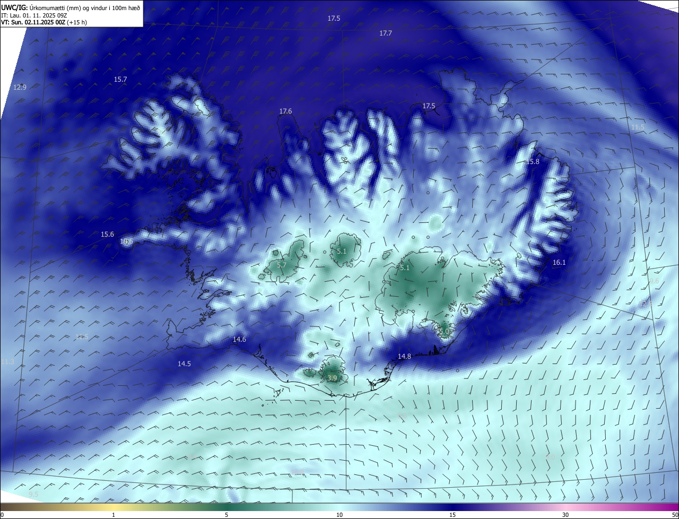Image resolution: width=679 pixels, height=519 pixels.
Task: Click the 14.8 value near the coast
Action: pyautogui.click(x=404, y=356)
